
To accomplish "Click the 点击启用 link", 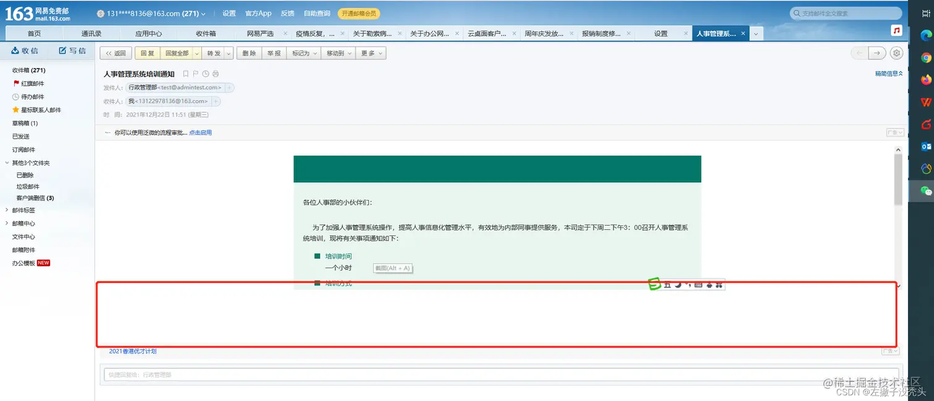I will pyautogui.click(x=200, y=132).
